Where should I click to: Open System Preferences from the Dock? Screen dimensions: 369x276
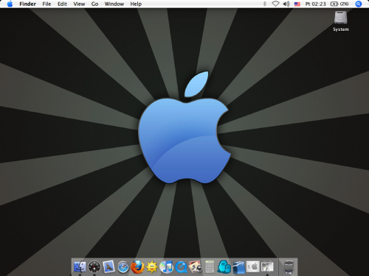[x=253, y=266]
